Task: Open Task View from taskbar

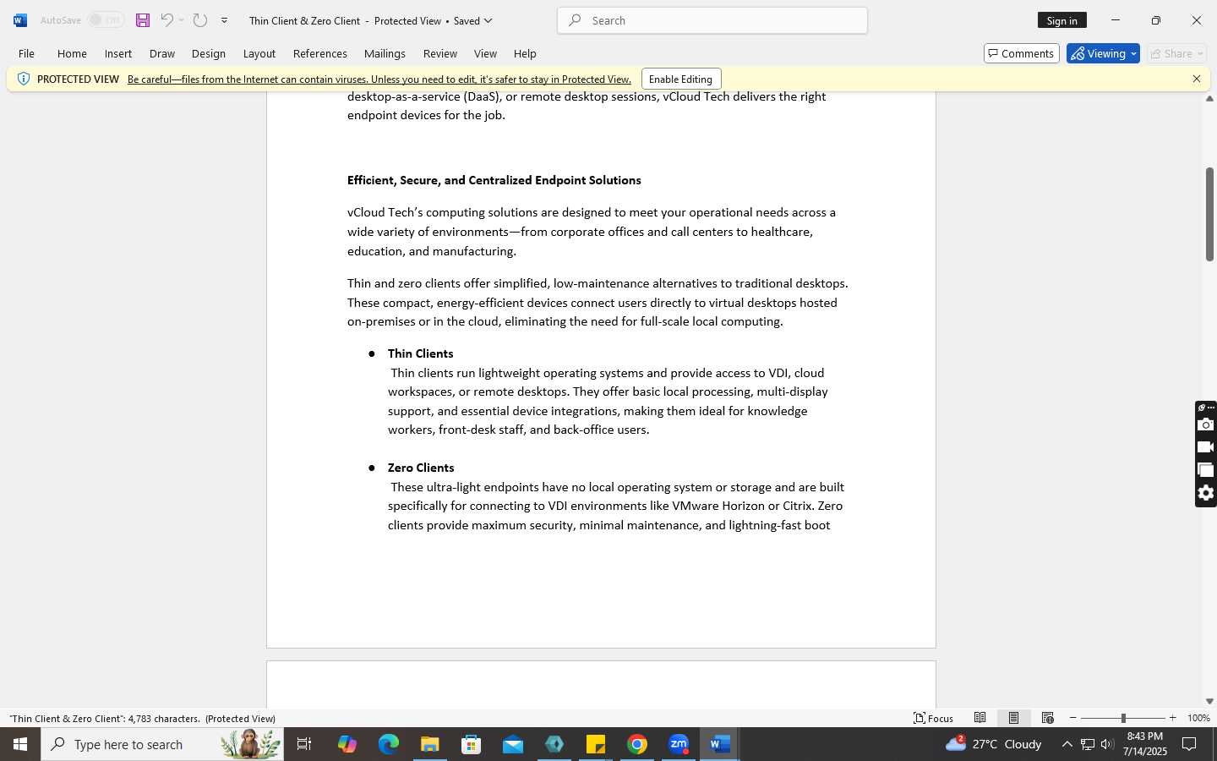Action: 304,744
